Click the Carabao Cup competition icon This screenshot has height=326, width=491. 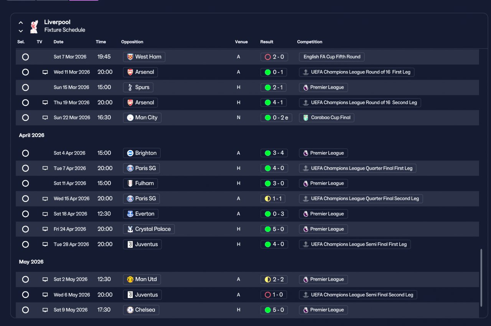[306, 118]
